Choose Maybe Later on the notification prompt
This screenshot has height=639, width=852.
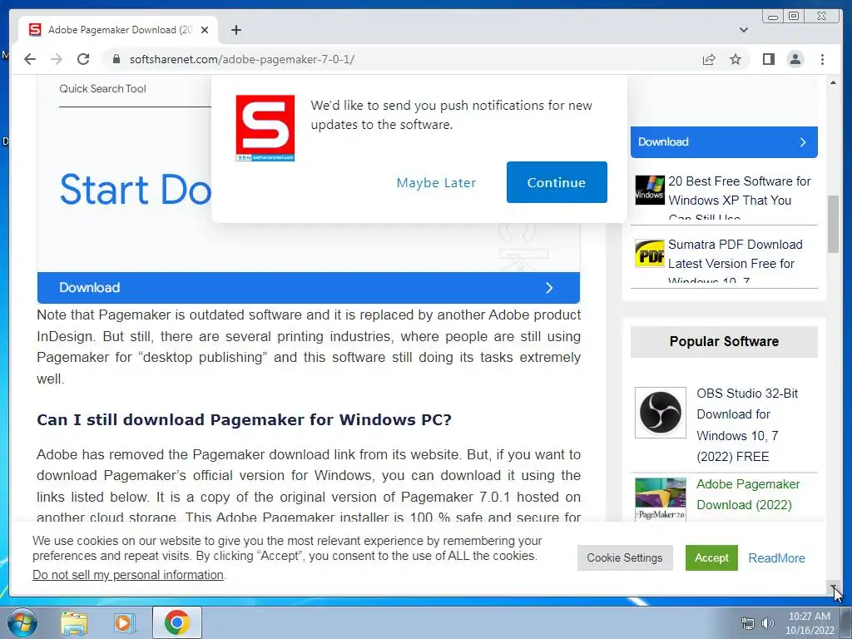[x=436, y=182]
